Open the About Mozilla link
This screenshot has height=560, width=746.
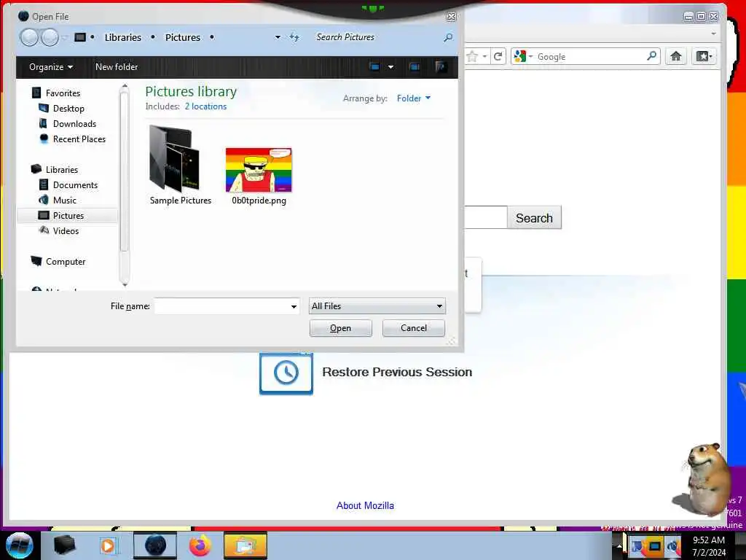(365, 506)
